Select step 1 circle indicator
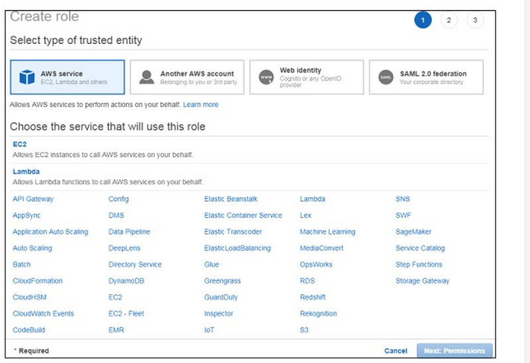This screenshot has height=363, width=530. [423, 20]
